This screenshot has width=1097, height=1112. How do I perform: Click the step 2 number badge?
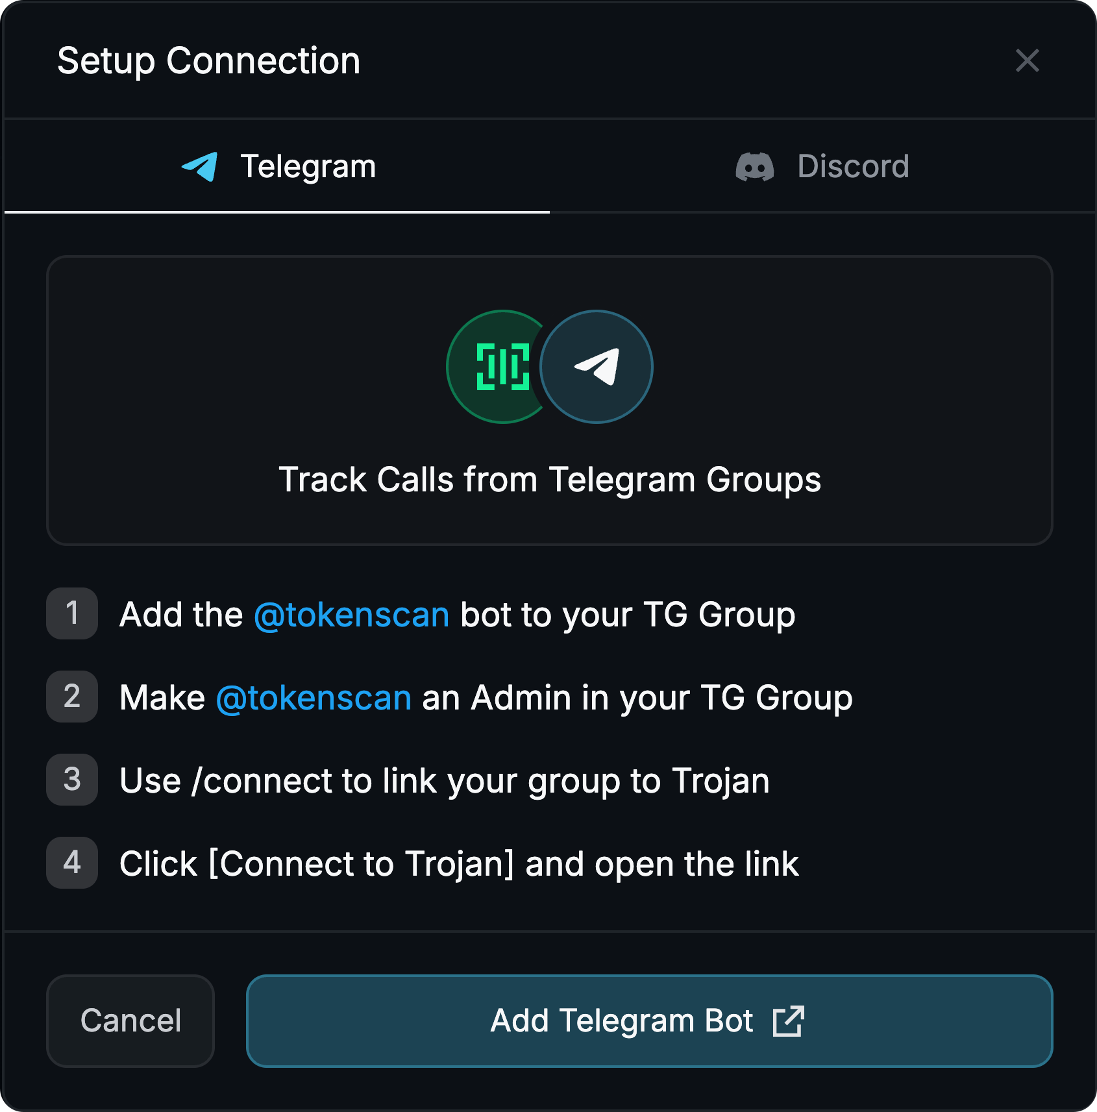coord(71,697)
